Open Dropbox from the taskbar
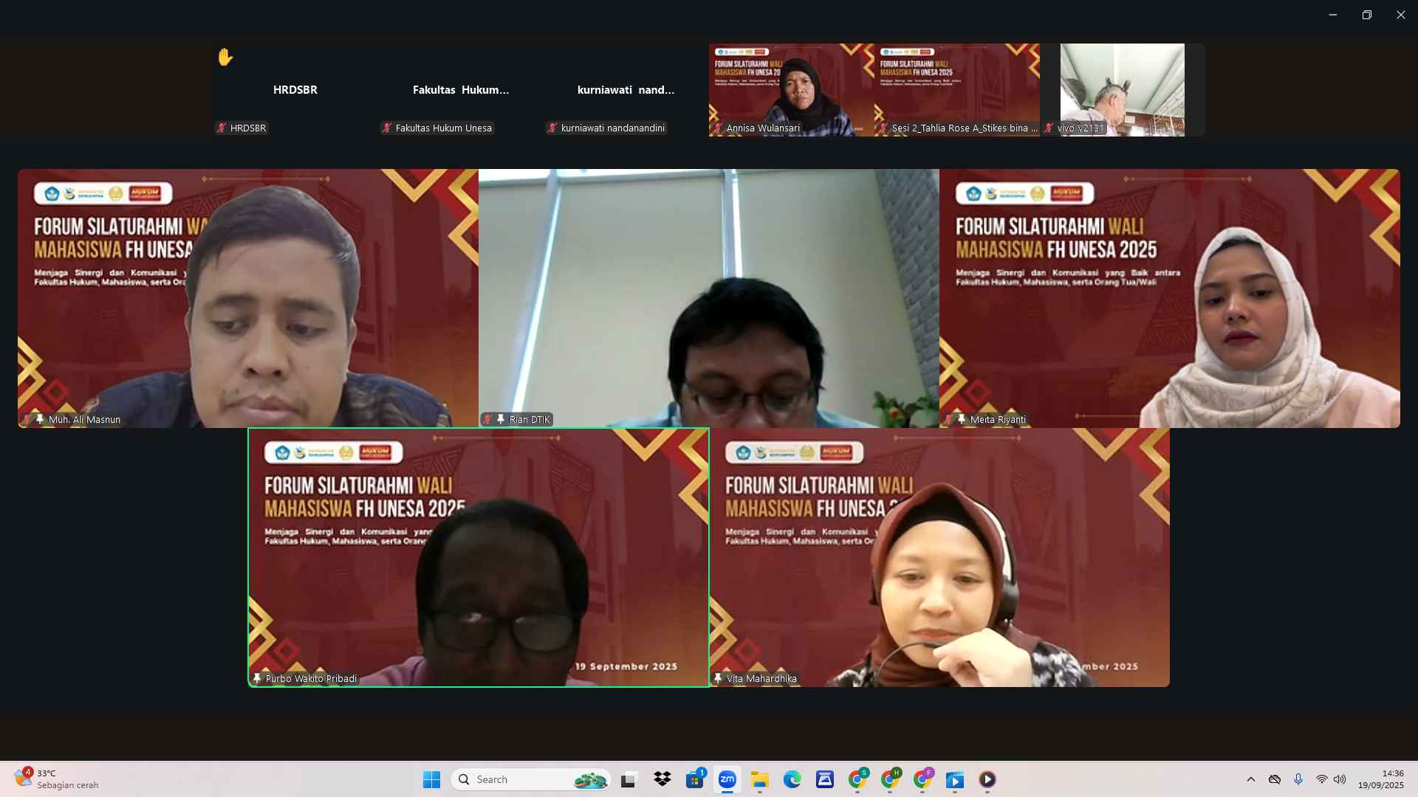Image resolution: width=1418 pixels, height=797 pixels. coord(662,779)
